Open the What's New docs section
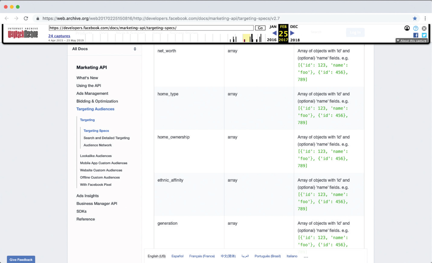This screenshot has width=432, height=263. [x=87, y=78]
